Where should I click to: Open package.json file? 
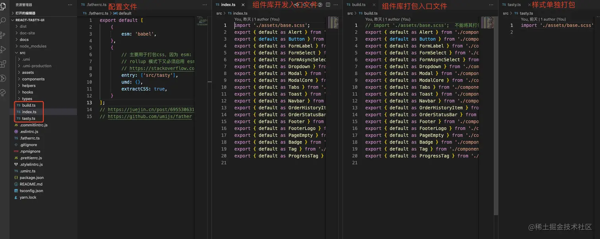click(x=43, y=178)
